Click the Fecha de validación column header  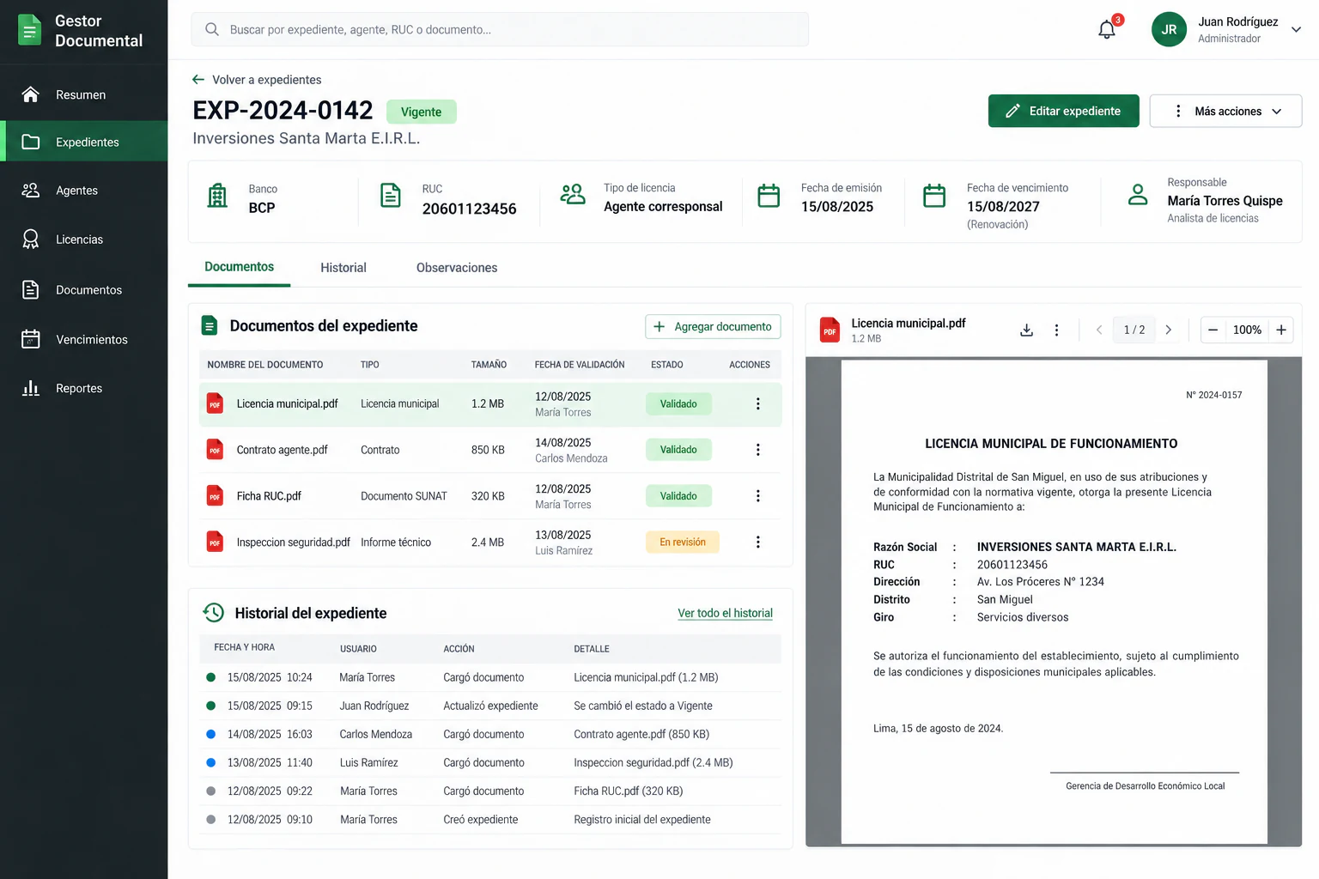[x=580, y=365]
